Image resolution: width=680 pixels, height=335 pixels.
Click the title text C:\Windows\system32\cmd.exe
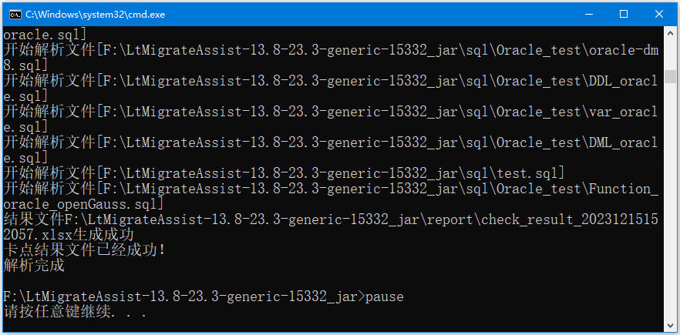(95, 15)
